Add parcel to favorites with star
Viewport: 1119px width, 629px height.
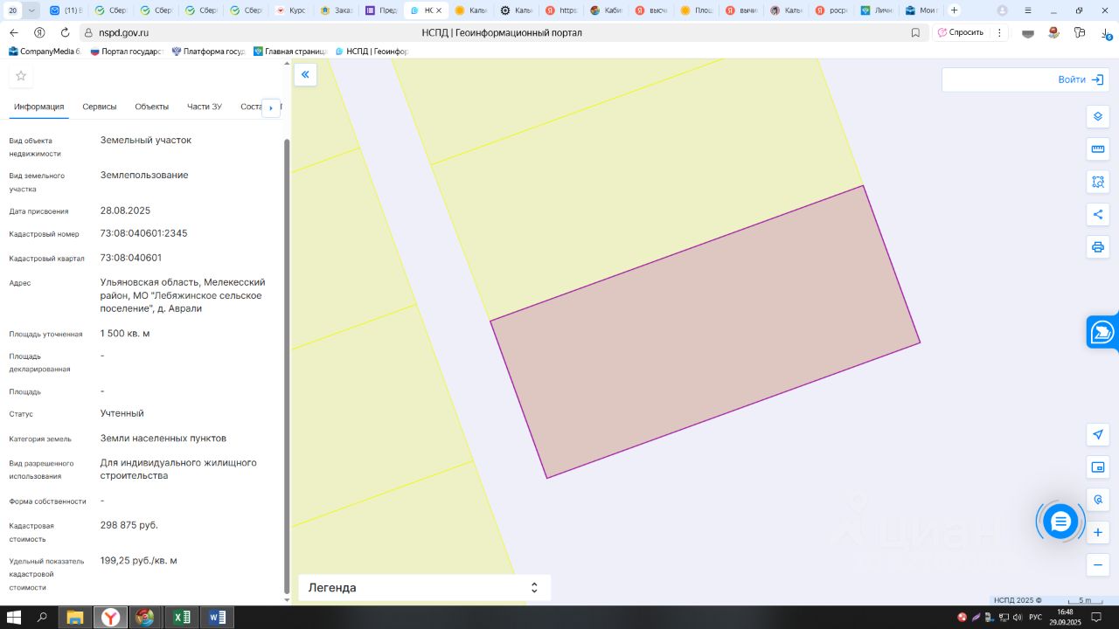21,76
